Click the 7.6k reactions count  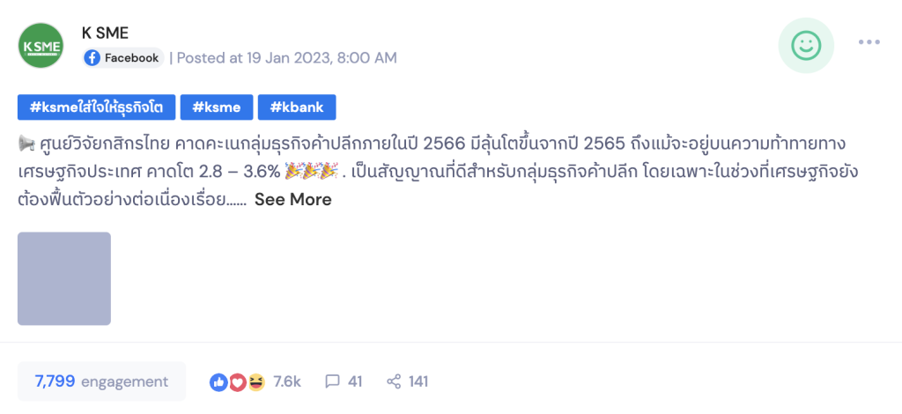[287, 382]
